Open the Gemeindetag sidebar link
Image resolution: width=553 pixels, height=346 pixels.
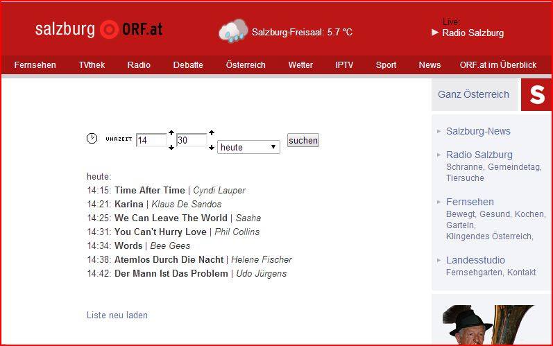tap(515, 167)
